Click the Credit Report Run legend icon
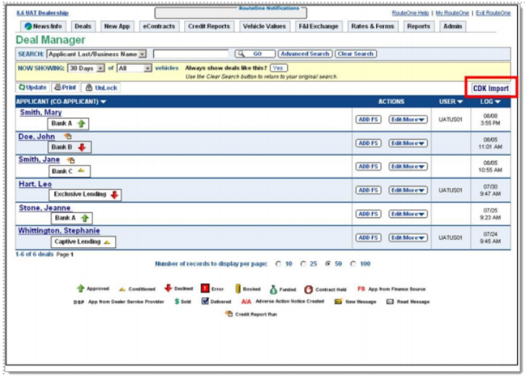Viewport: 525px width, 376px height. pos(229,314)
